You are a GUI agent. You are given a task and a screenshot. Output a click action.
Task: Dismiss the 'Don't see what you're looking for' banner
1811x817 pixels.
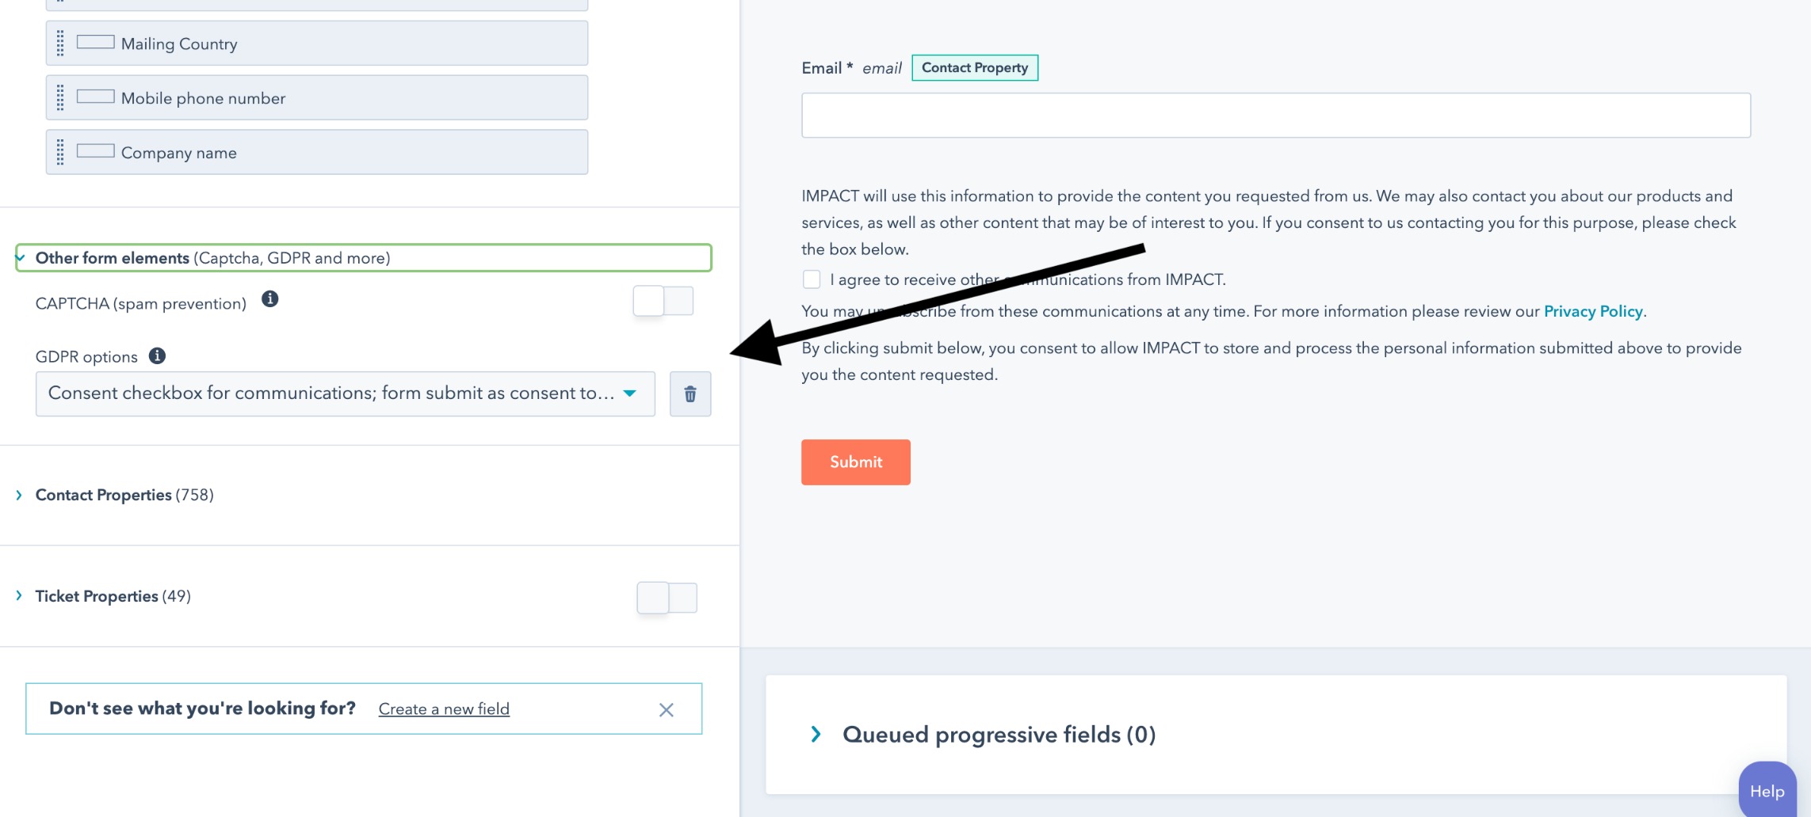pyautogui.click(x=666, y=710)
